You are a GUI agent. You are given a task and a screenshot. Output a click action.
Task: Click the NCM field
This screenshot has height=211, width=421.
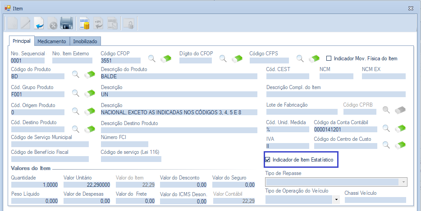(336, 76)
